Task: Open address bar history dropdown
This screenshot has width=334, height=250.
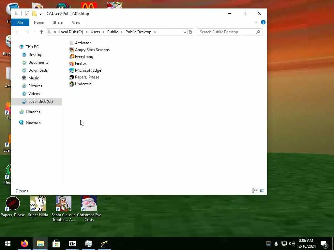Action: tap(185, 32)
